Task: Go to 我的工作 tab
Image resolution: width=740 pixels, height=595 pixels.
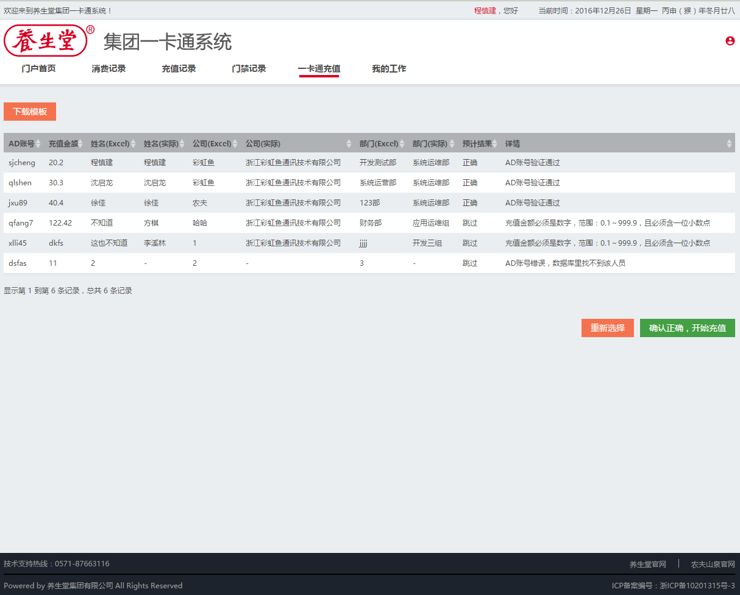Action: tap(389, 69)
